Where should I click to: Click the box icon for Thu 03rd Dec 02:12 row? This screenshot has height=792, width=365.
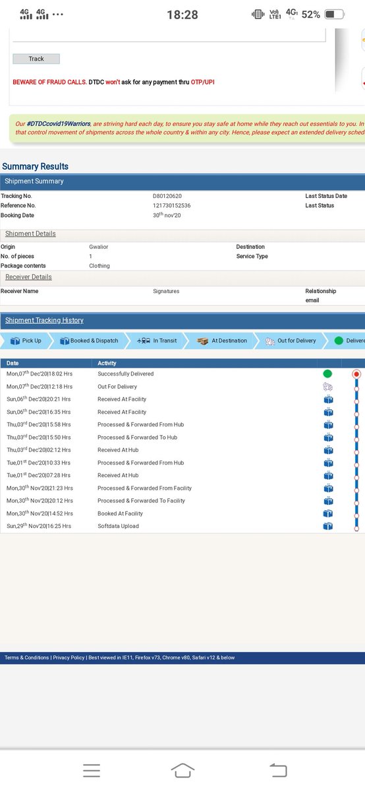pos(328,450)
